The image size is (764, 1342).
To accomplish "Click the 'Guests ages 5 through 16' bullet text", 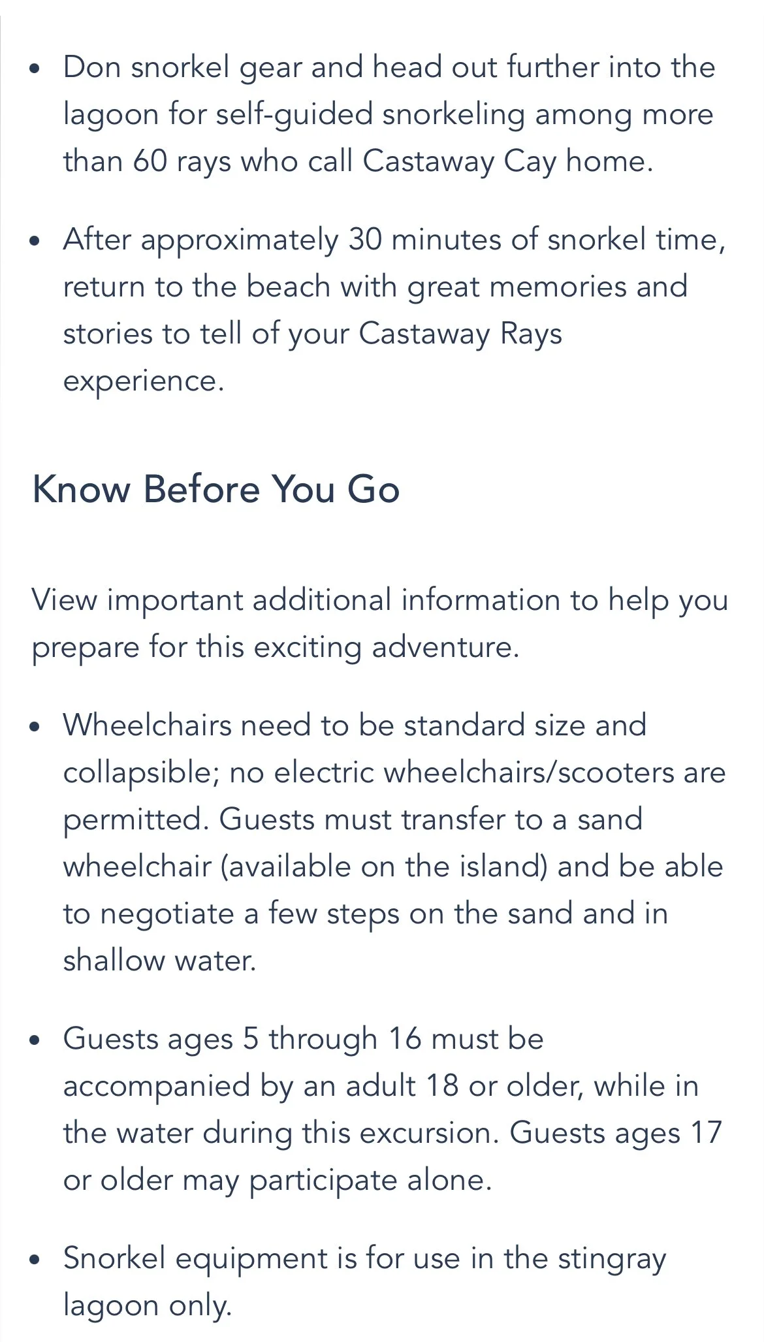I will [392, 1109].
